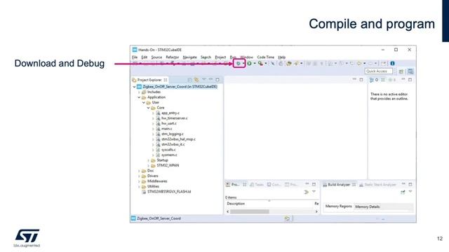Select stm32wbxx_it.c file
Screen dimensions: 449x252
click(173, 145)
